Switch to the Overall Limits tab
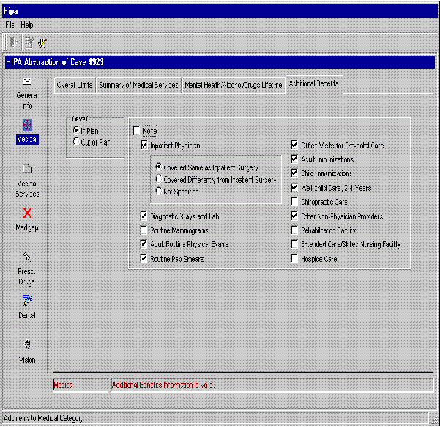 [75, 85]
